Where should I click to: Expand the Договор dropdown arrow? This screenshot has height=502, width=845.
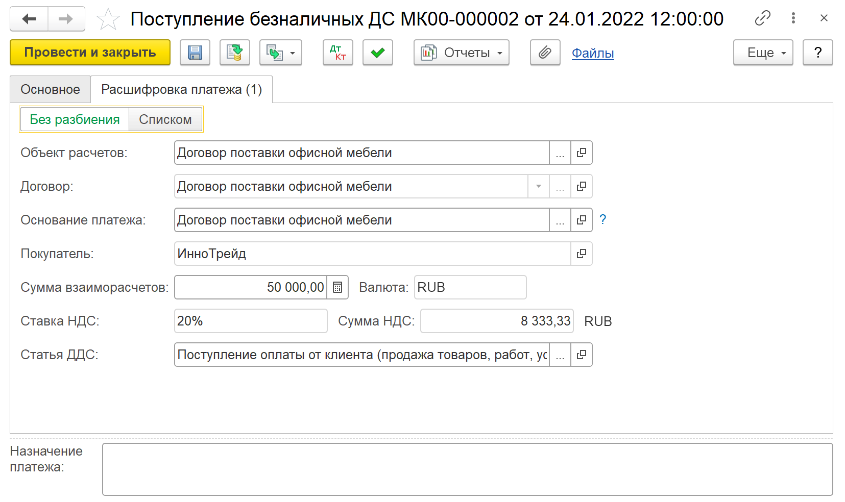click(539, 187)
